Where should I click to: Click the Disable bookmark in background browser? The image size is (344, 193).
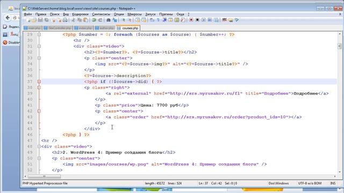pos(11,42)
